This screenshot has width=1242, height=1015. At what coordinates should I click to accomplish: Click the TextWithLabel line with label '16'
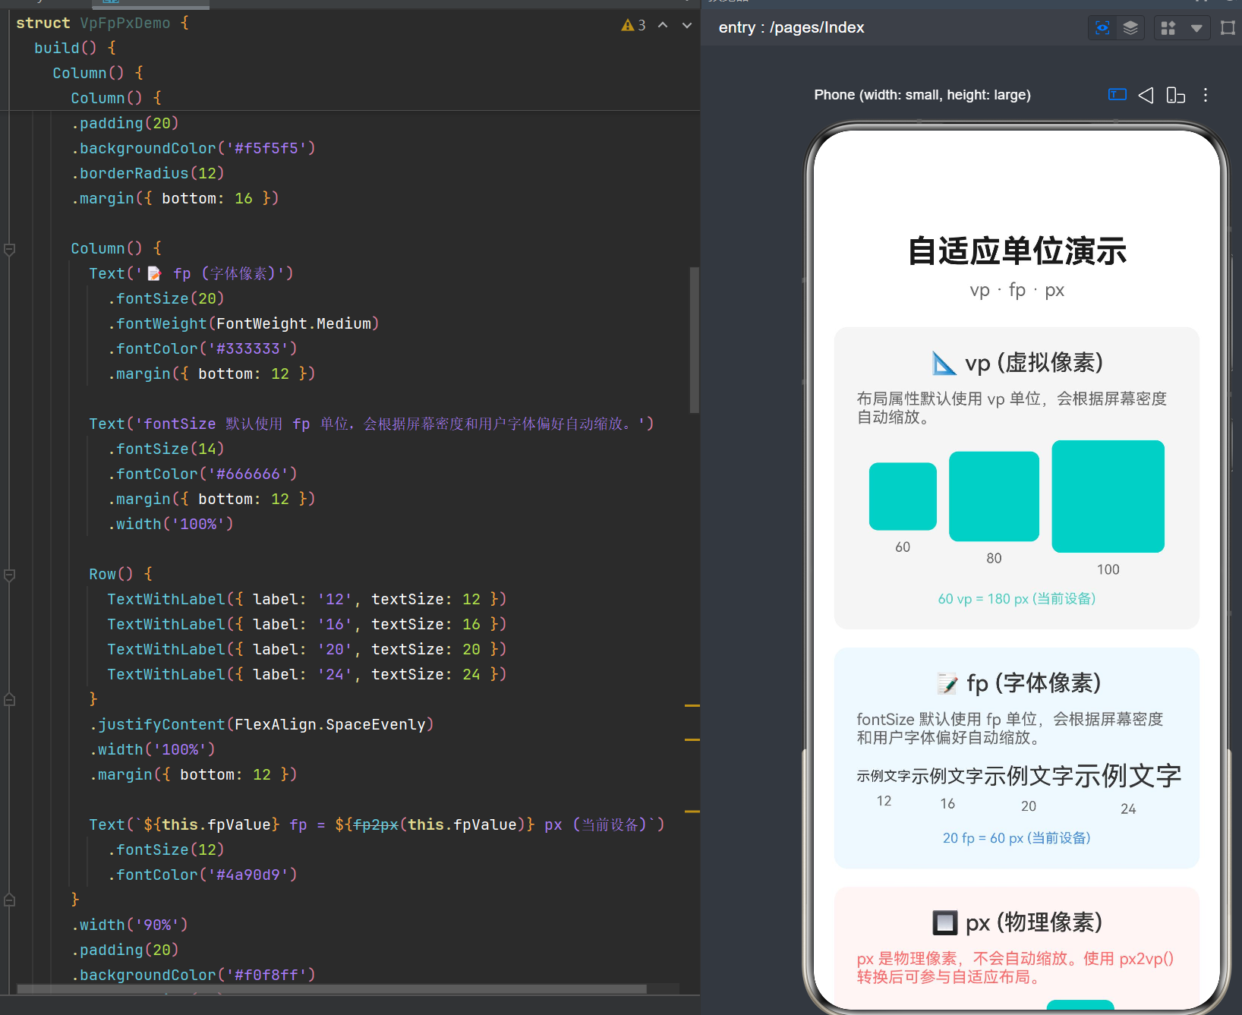307,624
